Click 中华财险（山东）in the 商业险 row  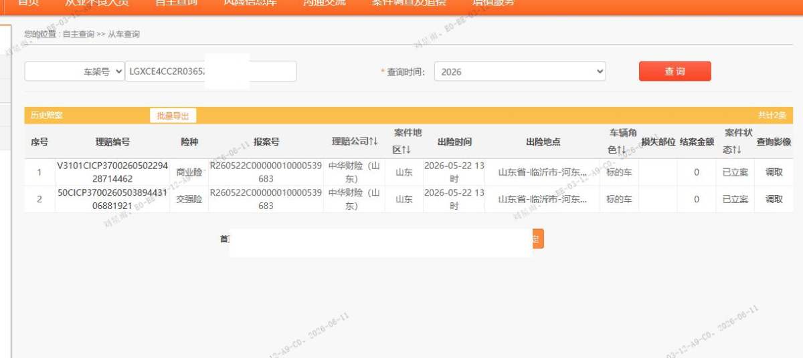[x=354, y=172]
